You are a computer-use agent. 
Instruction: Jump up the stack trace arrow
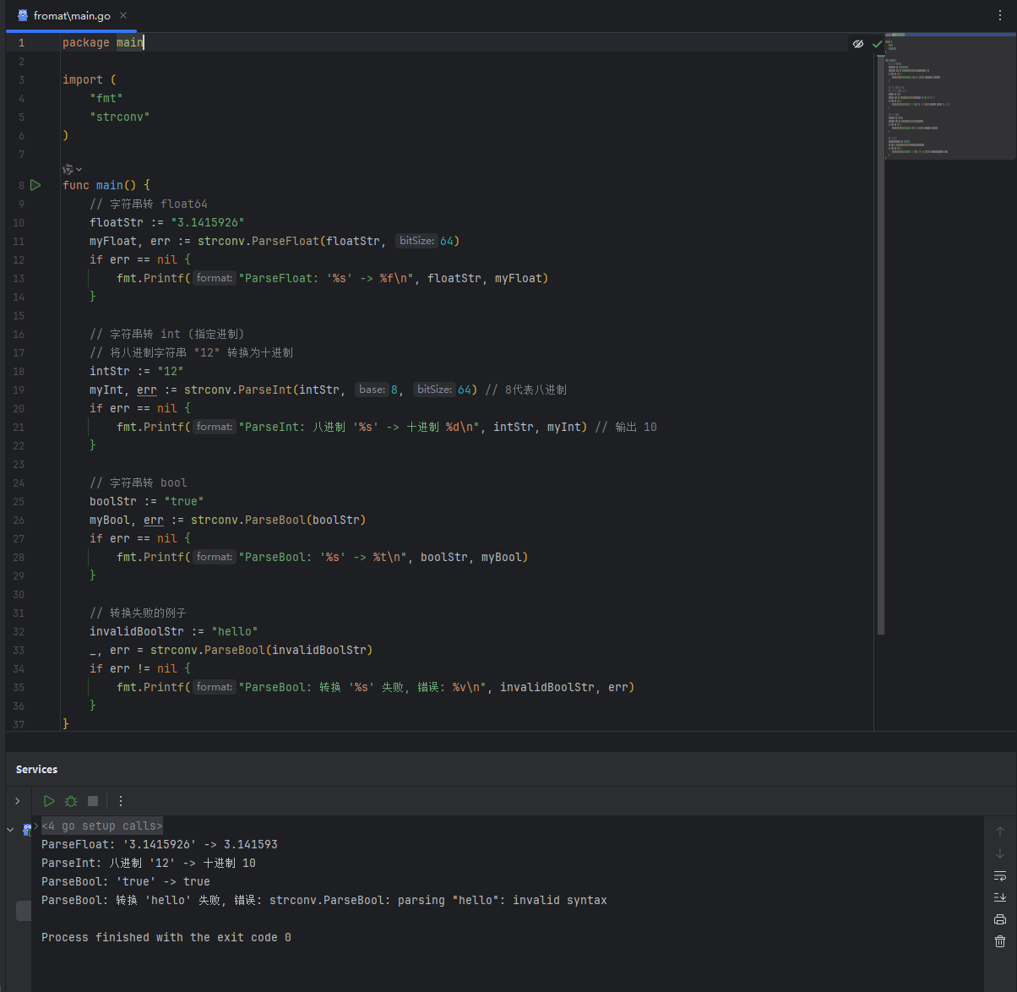coord(1000,831)
